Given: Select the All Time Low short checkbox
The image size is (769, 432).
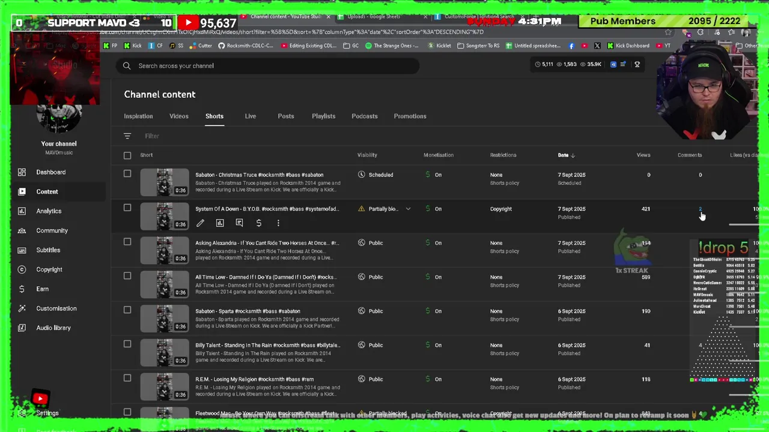Looking at the screenshot, I should click(x=127, y=276).
